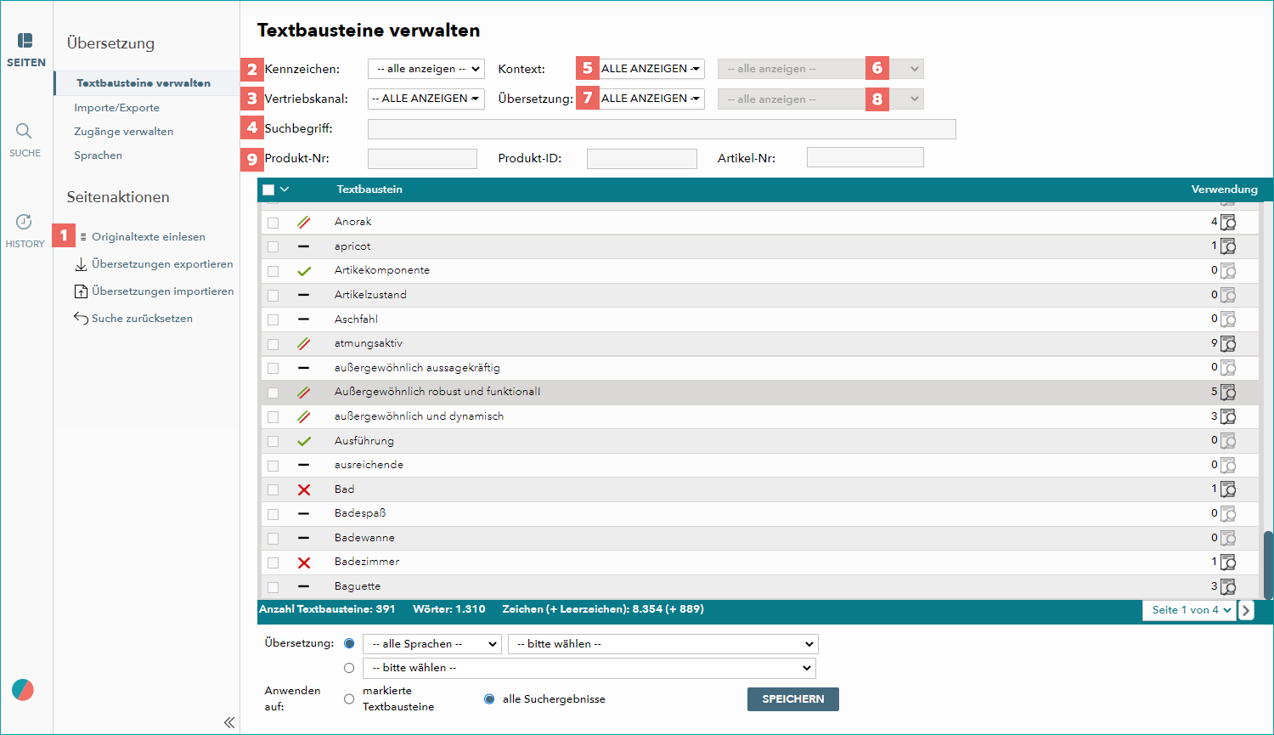Open usage details icon for Baguette
This screenshot has width=1274, height=735.
pos(1228,586)
